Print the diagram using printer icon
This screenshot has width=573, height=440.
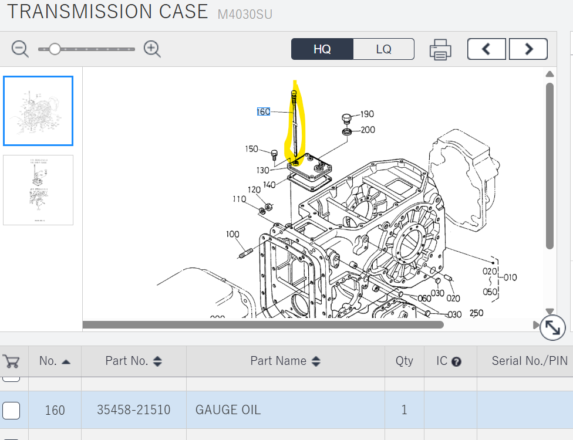[x=440, y=49]
